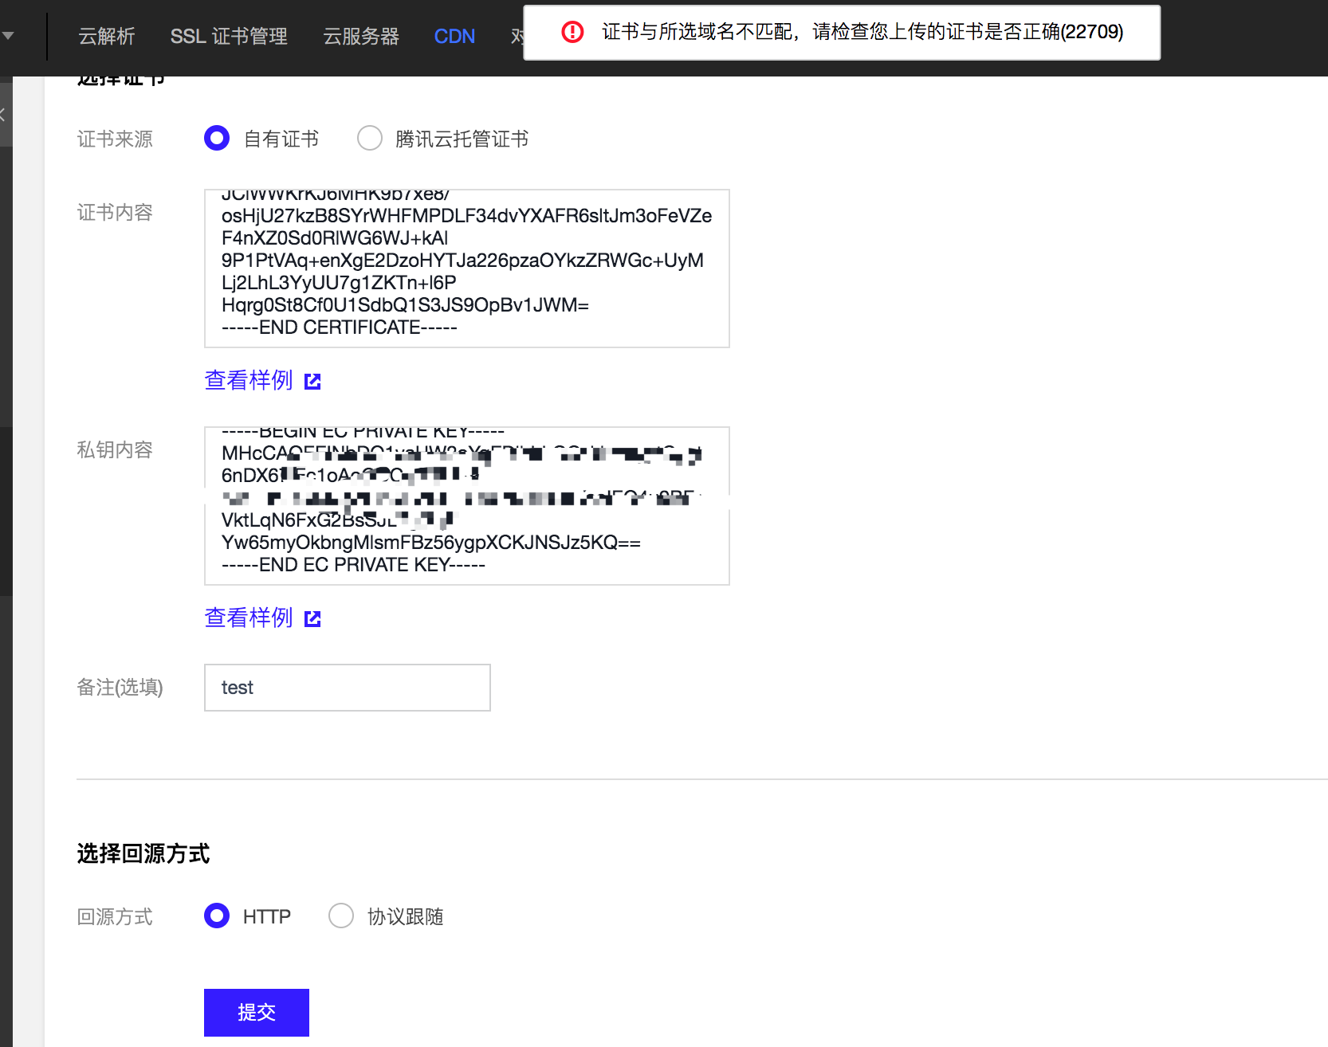
Task: Open SSL 证书管理 in top navigation
Action: [229, 37]
